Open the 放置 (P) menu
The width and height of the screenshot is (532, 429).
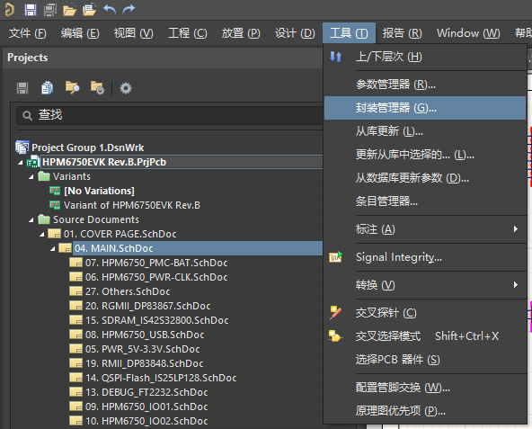241,33
